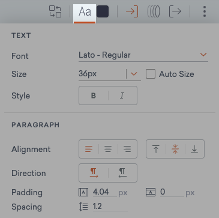
Task: Align text vertically to top
Action: tap(156, 149)
